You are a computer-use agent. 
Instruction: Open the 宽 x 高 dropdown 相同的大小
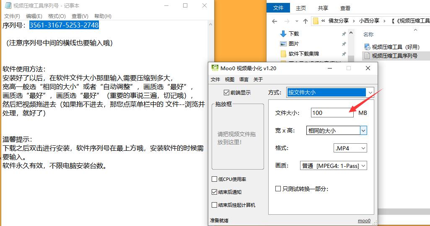click(x=337, y=131)
